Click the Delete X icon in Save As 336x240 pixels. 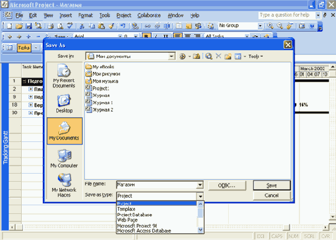(218, 56)
